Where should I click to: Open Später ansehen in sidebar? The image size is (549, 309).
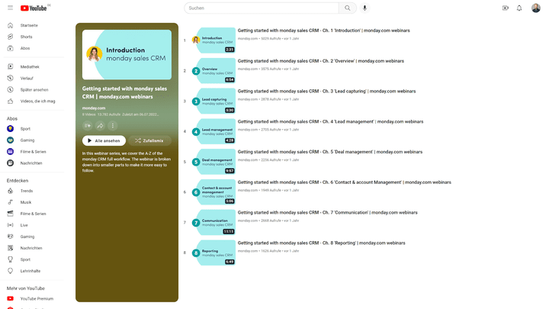click(35, 89)
